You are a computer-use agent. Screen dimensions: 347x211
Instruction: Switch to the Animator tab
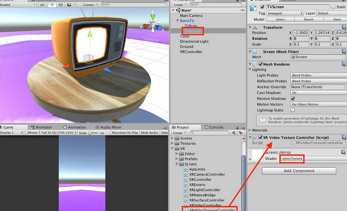pos(41,127)
